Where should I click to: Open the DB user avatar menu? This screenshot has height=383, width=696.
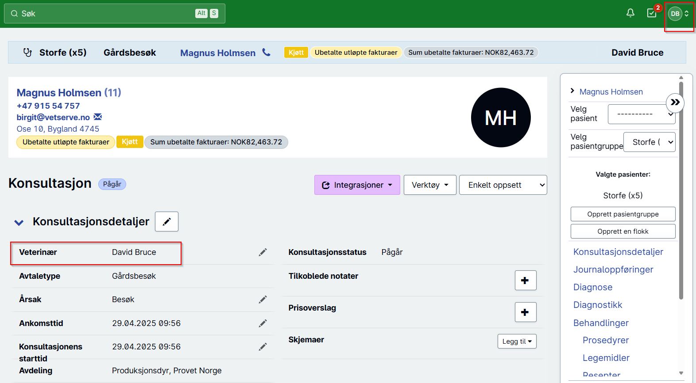coord(678,14)
